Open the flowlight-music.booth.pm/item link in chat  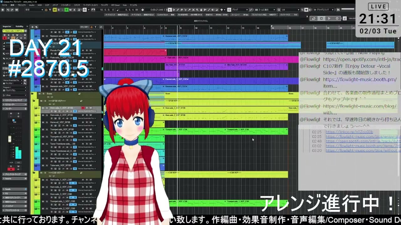tap(360, 82)
